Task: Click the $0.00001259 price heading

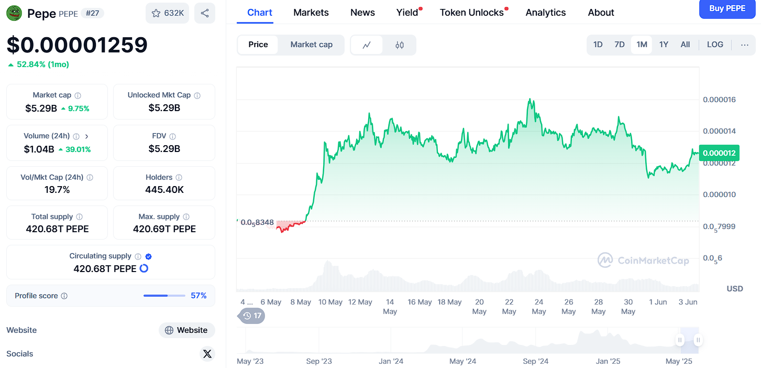Action: 77,45
